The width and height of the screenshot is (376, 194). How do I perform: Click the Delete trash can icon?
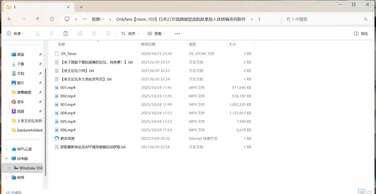[x=108, y=33]
